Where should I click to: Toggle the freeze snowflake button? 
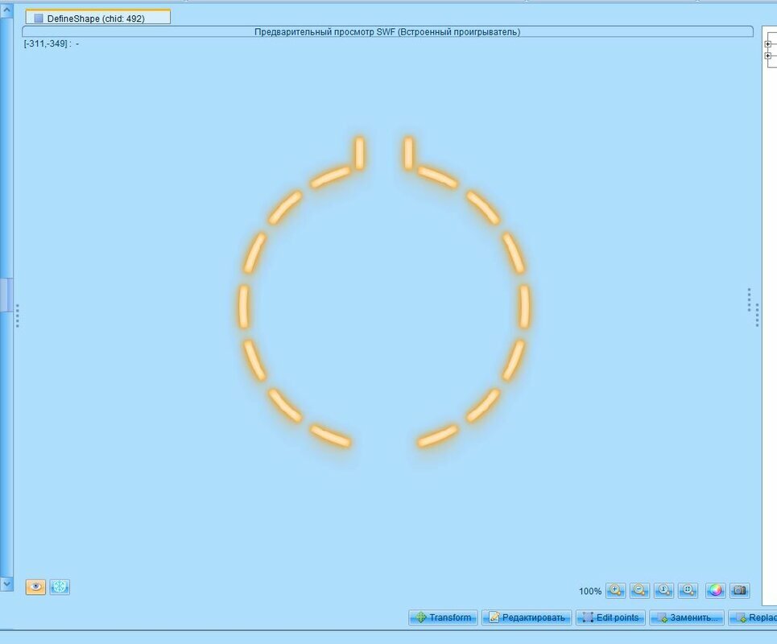[x=60, y=587]
